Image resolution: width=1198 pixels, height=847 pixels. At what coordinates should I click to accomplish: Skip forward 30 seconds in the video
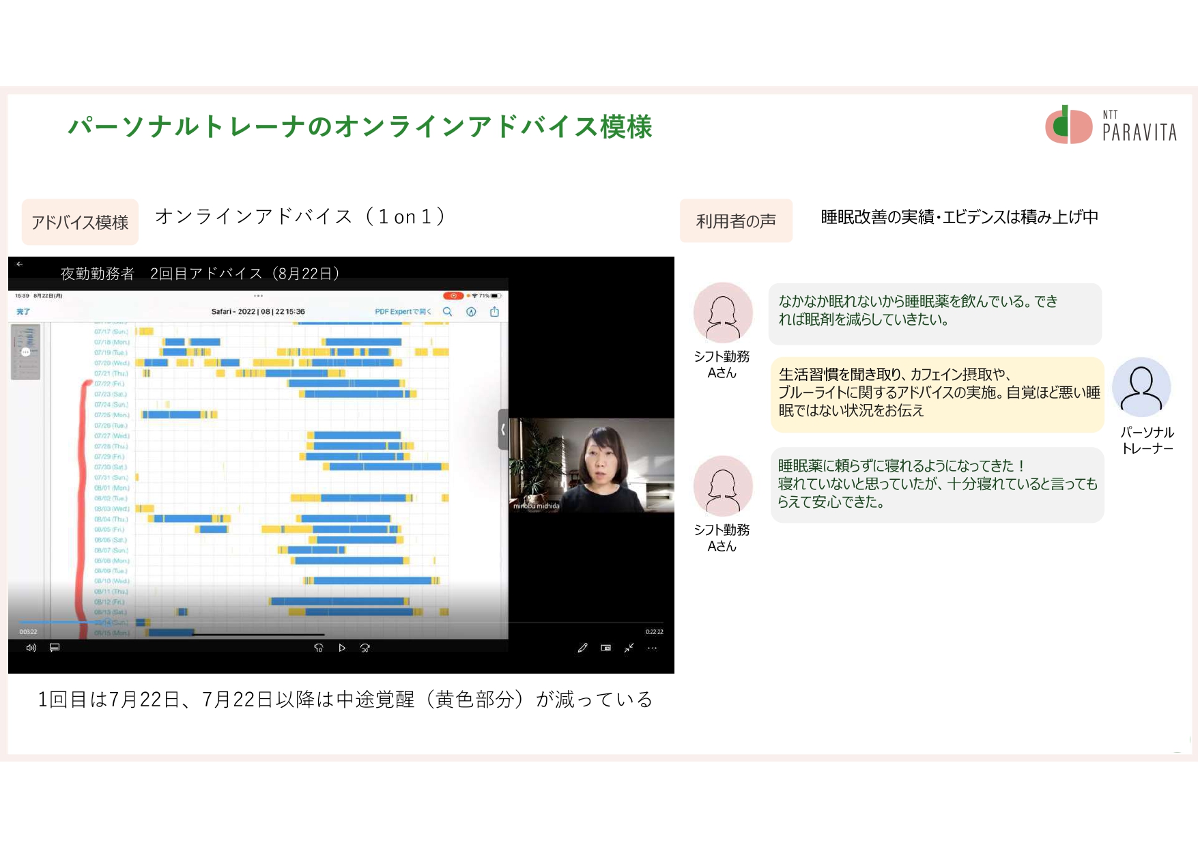coord(365,648)
